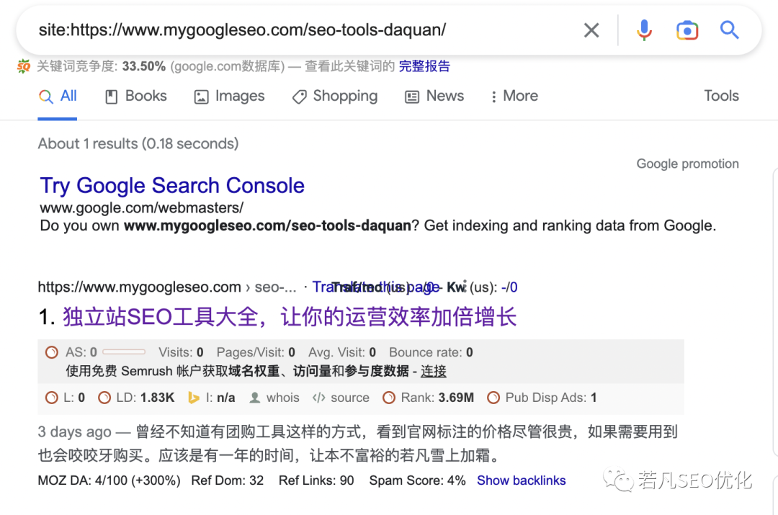Click the Avg. Visit: 0 metric
The height and width of the screenshot is (515, 778).
pos(342,352)
